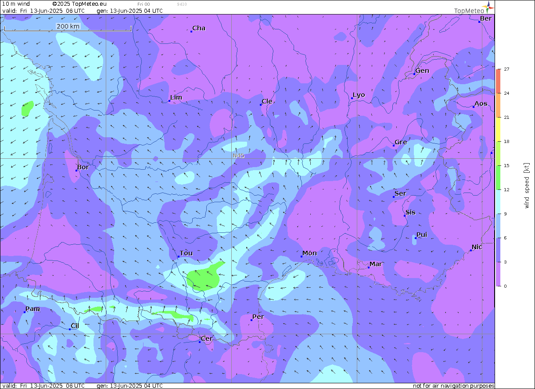
Task: Click the Gen city label
Action: pos(422,71)
